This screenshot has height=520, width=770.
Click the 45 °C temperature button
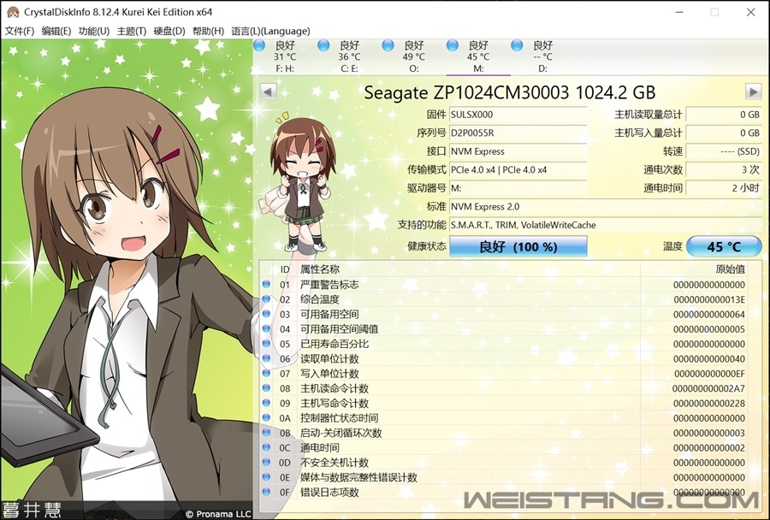[724, 246]
